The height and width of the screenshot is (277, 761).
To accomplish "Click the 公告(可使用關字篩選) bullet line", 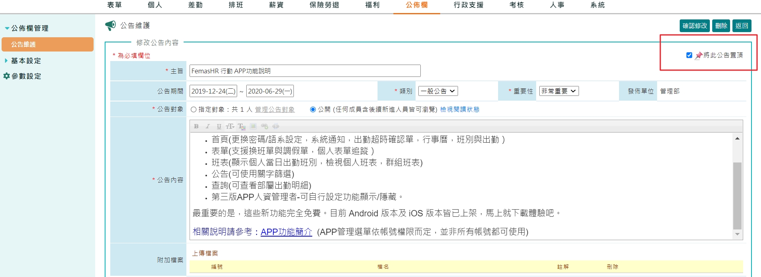I will (x=253, y=174).
